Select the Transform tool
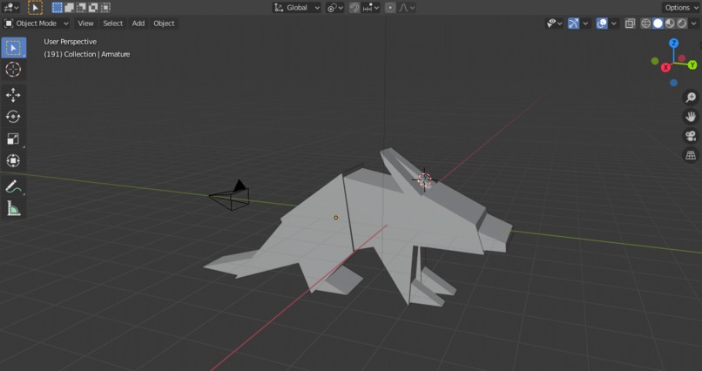 (13, 160)
